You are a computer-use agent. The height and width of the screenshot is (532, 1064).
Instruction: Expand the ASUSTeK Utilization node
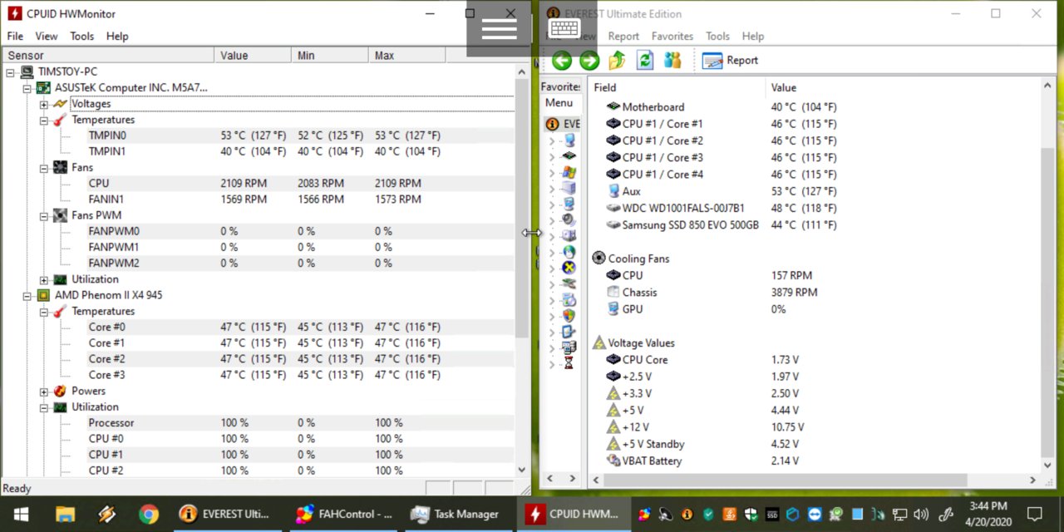[x=44, y=279]
